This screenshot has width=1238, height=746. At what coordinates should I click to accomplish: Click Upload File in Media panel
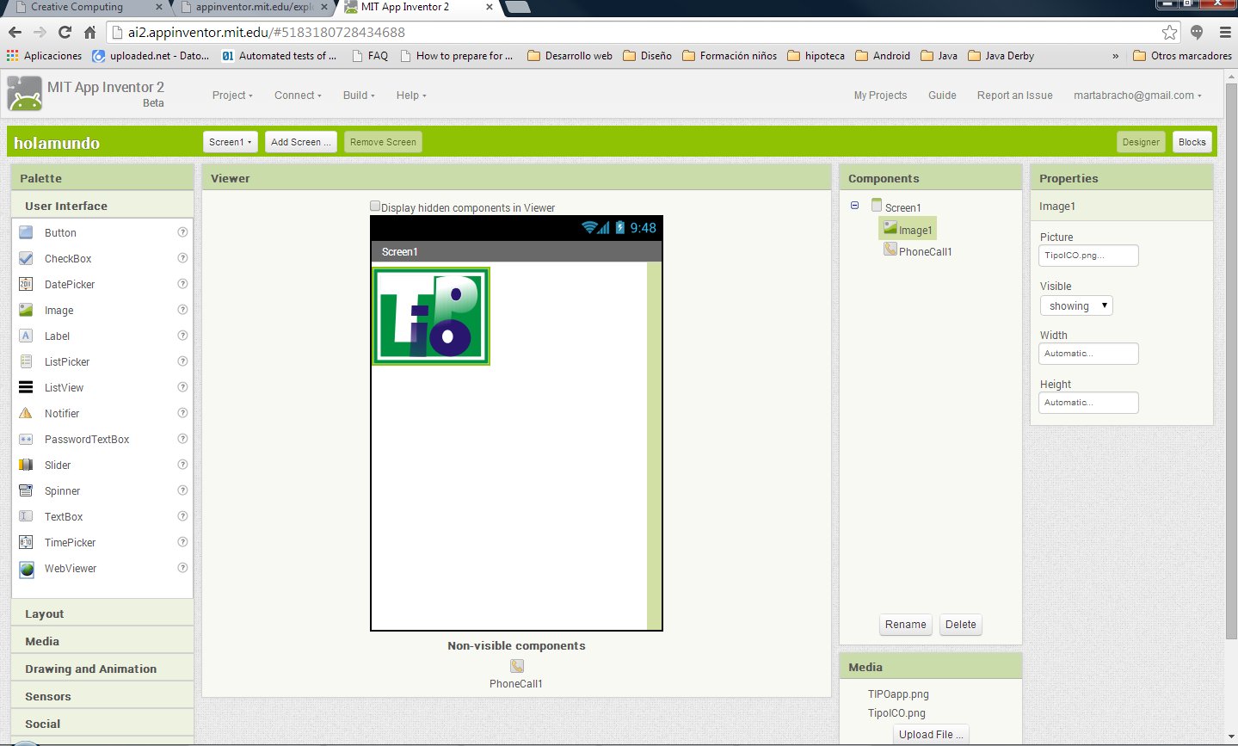click(x=931, y=735)
